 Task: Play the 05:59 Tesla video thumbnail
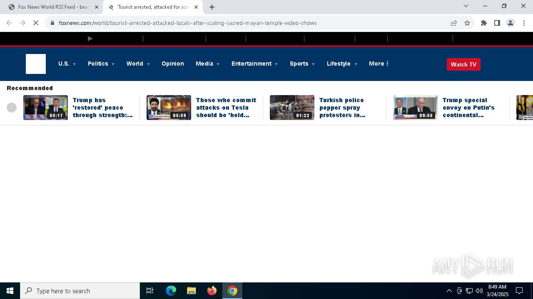pyautogui.click(x=169, y=108)
